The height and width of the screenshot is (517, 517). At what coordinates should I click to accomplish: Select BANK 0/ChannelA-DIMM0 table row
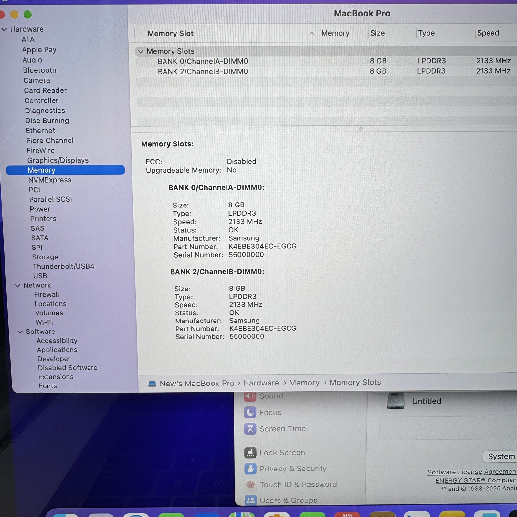326,61
